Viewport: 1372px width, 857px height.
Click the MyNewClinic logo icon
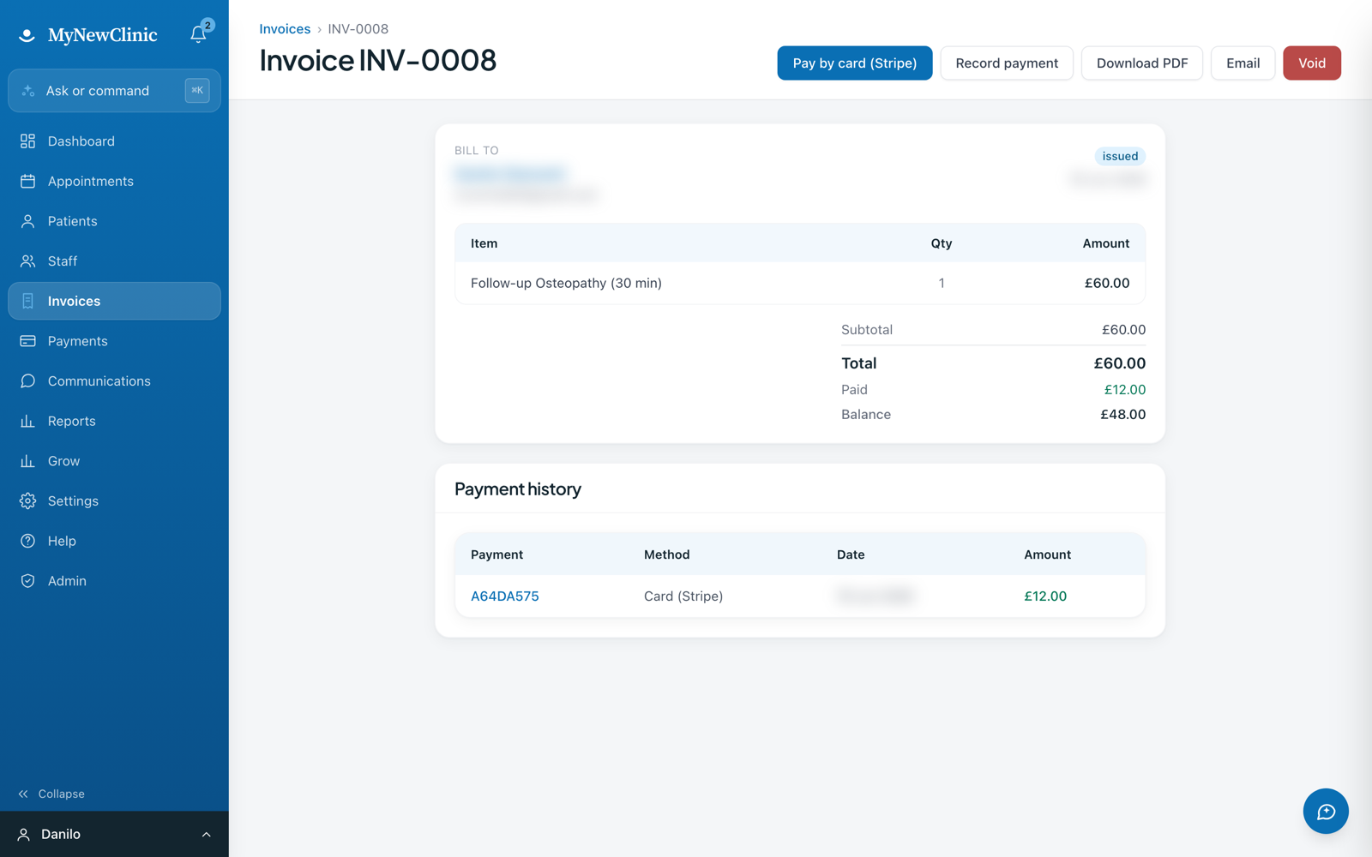pyautogui.click(x=27, y=35)
